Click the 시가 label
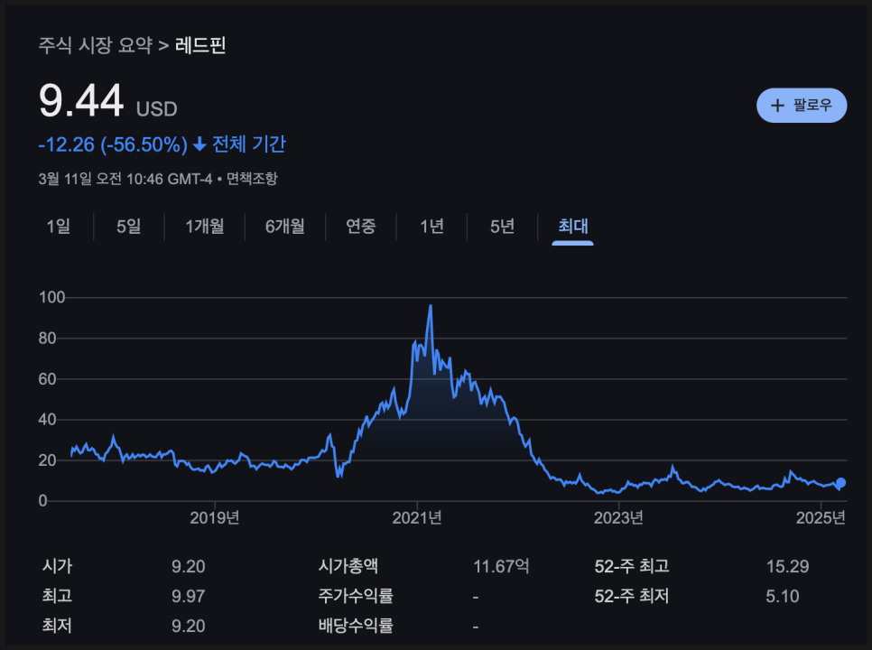 (57, 566)
